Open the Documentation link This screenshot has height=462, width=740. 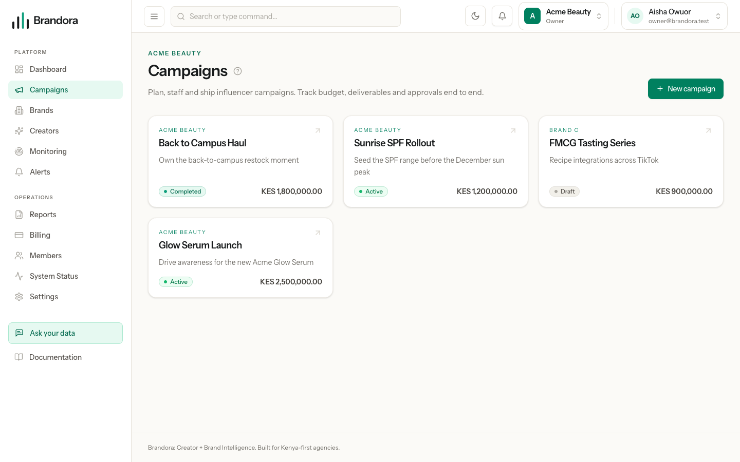(65, 357)
